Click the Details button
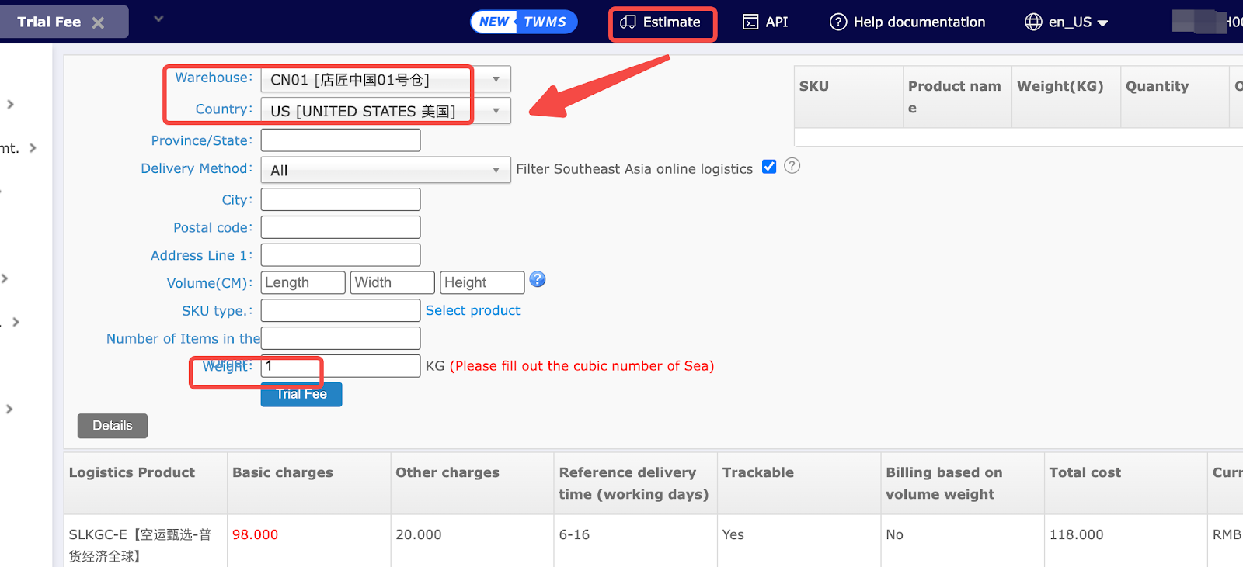 coord(113,426)
